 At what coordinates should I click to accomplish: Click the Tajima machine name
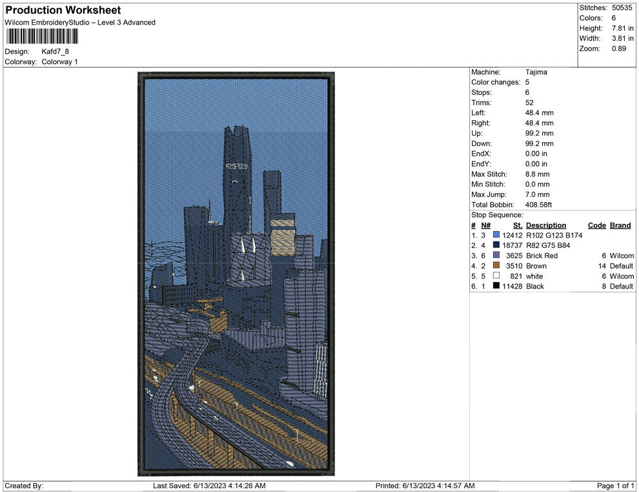536,72
